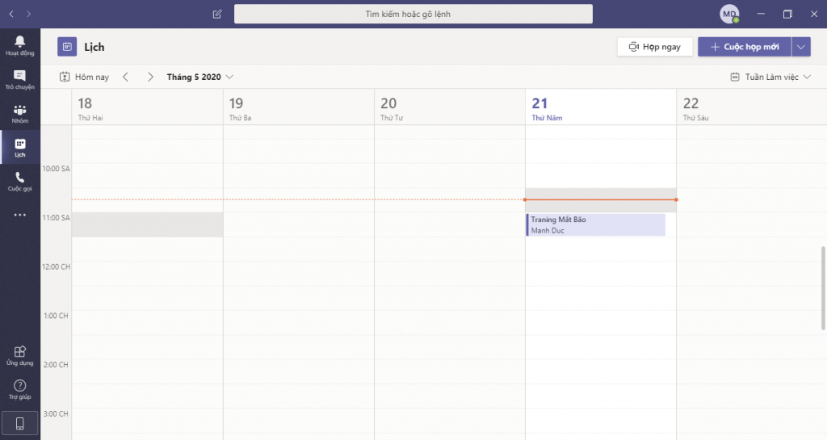Click the new chat compose icon
The height and width of the screenshot is (440, 827).
coord(217,15)
